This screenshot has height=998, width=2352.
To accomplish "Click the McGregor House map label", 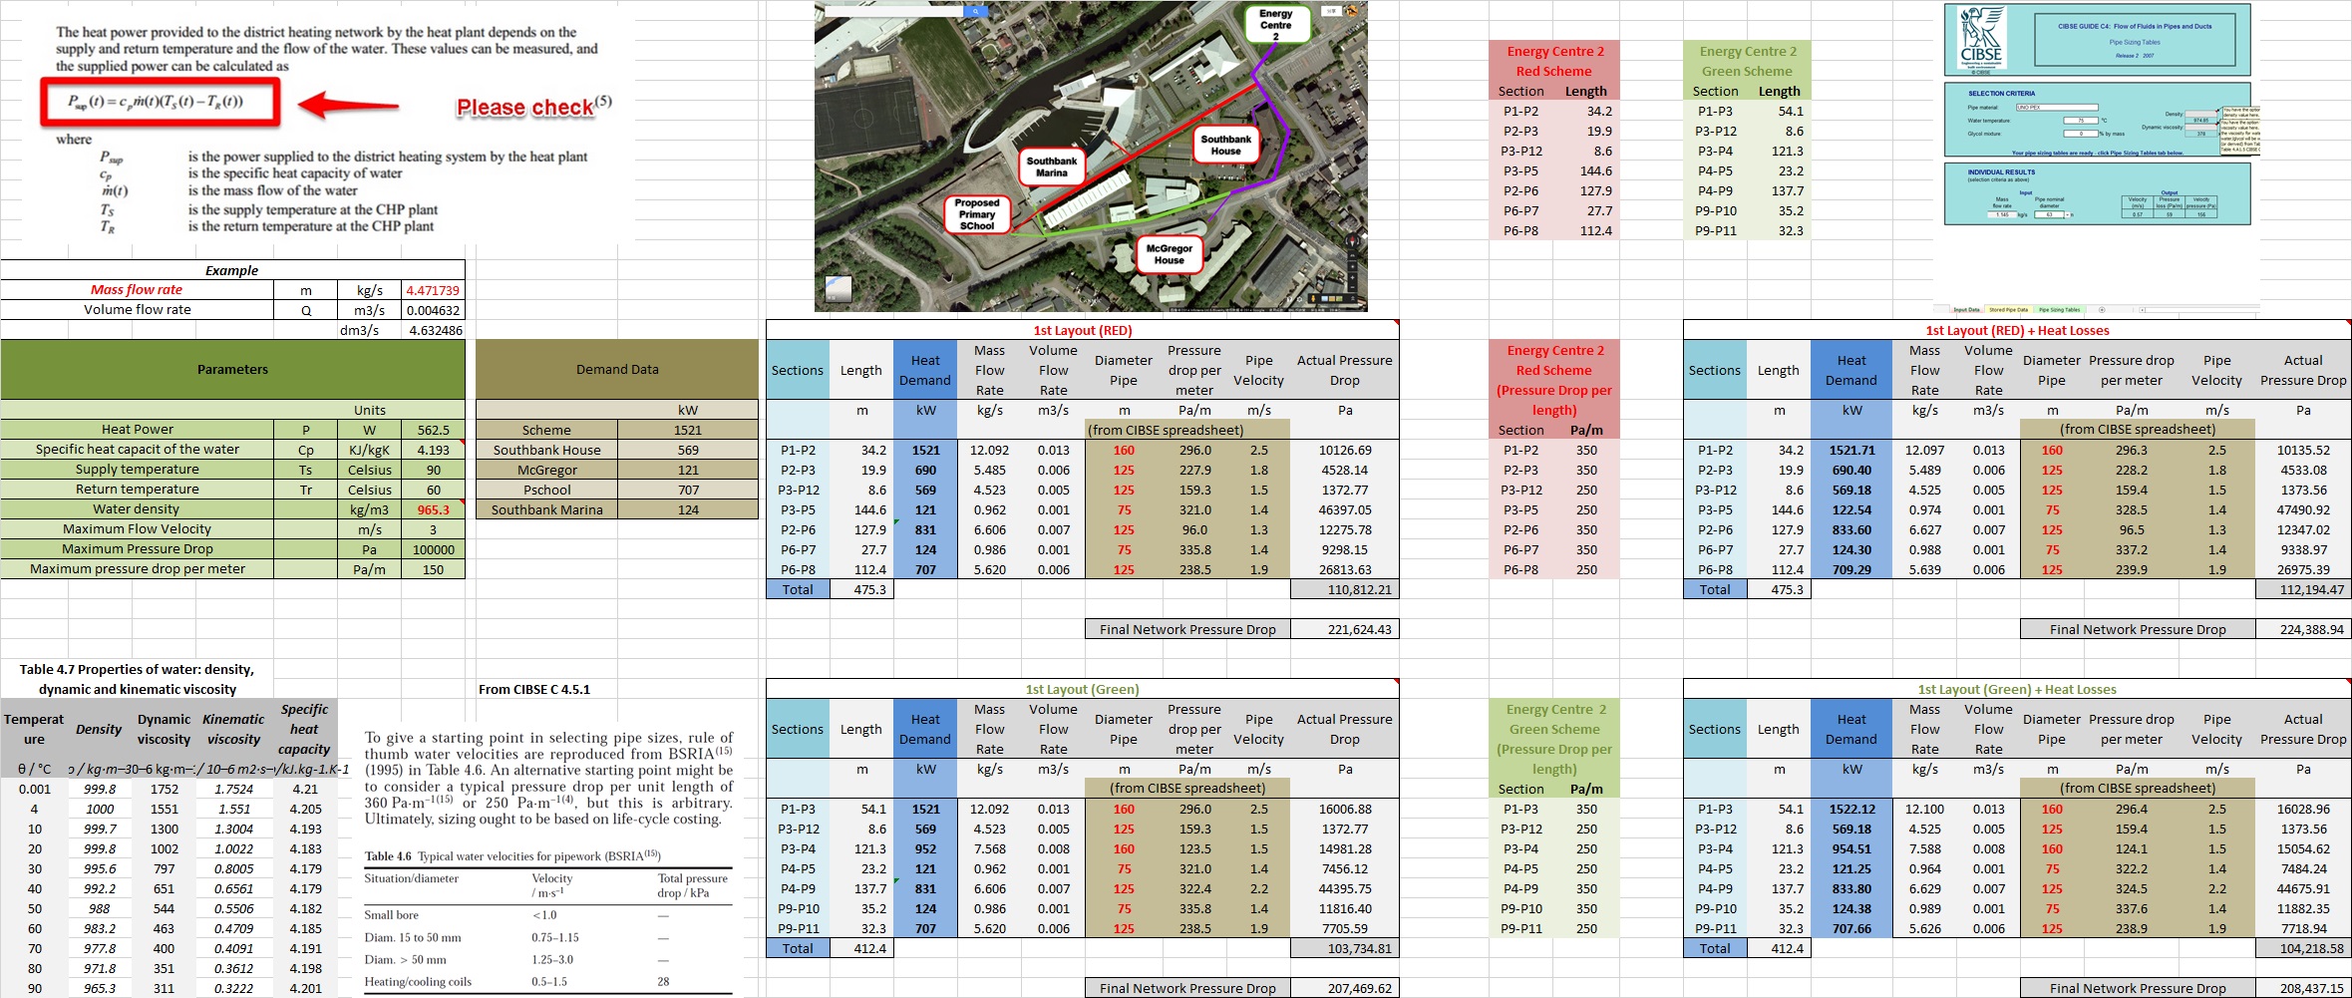I will (1169, 254).
